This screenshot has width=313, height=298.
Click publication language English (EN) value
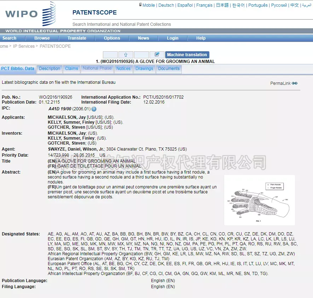(163, 281)
